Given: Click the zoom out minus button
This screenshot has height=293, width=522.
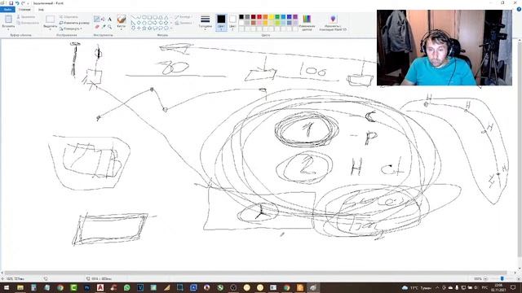Looking at the screenshot, I should coord(485,278).
